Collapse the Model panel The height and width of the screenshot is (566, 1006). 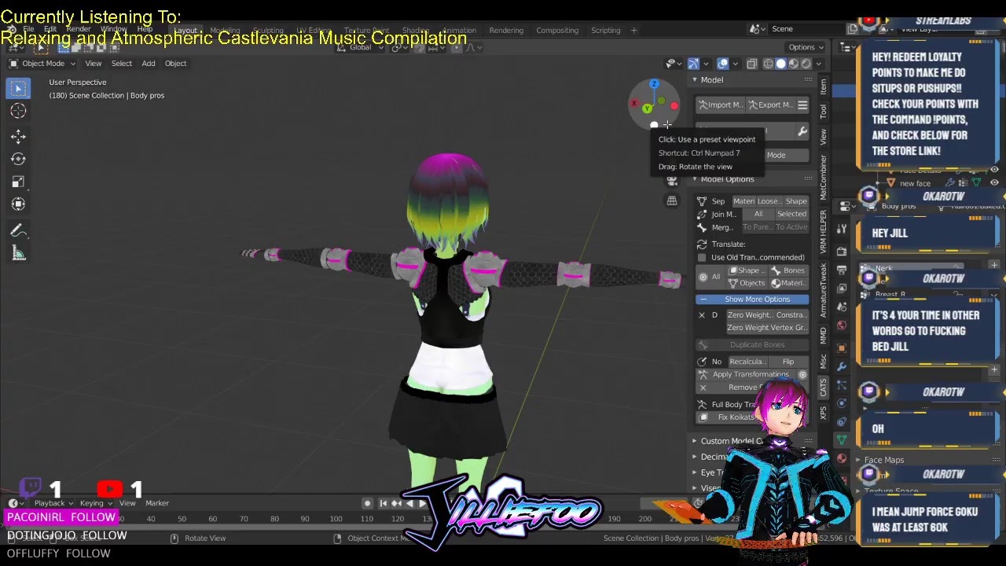tap(695, 80)
